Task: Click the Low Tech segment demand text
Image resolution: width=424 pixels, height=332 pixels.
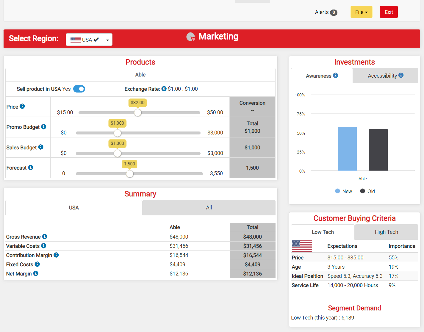Action: pyautogui.click(x=323, y=318)
